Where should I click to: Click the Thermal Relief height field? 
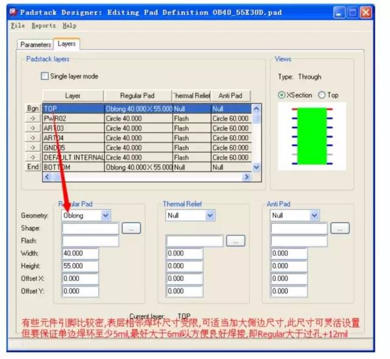184,266
